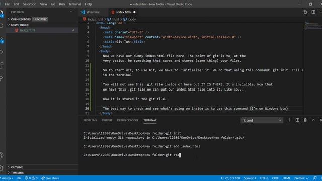Open the File menu
This screenshot has width=322, height=181.
[7, 4]
